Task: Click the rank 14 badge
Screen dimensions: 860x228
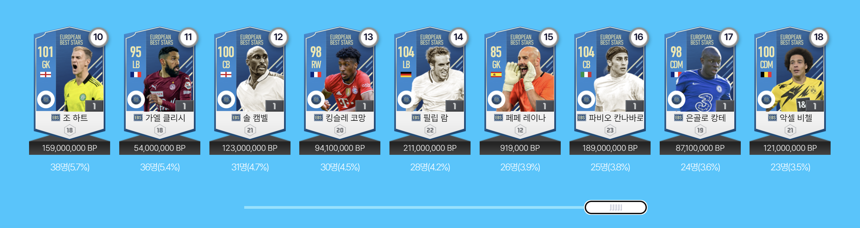Action: point(458,37)
